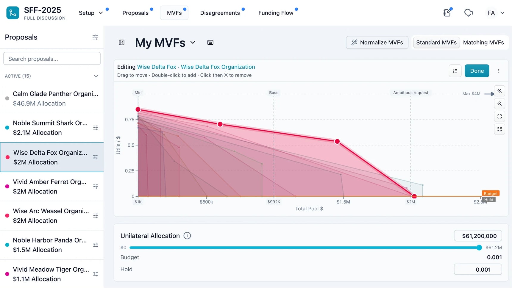
Task: Zoom out on the MVF chart
Action: point(499,104)
